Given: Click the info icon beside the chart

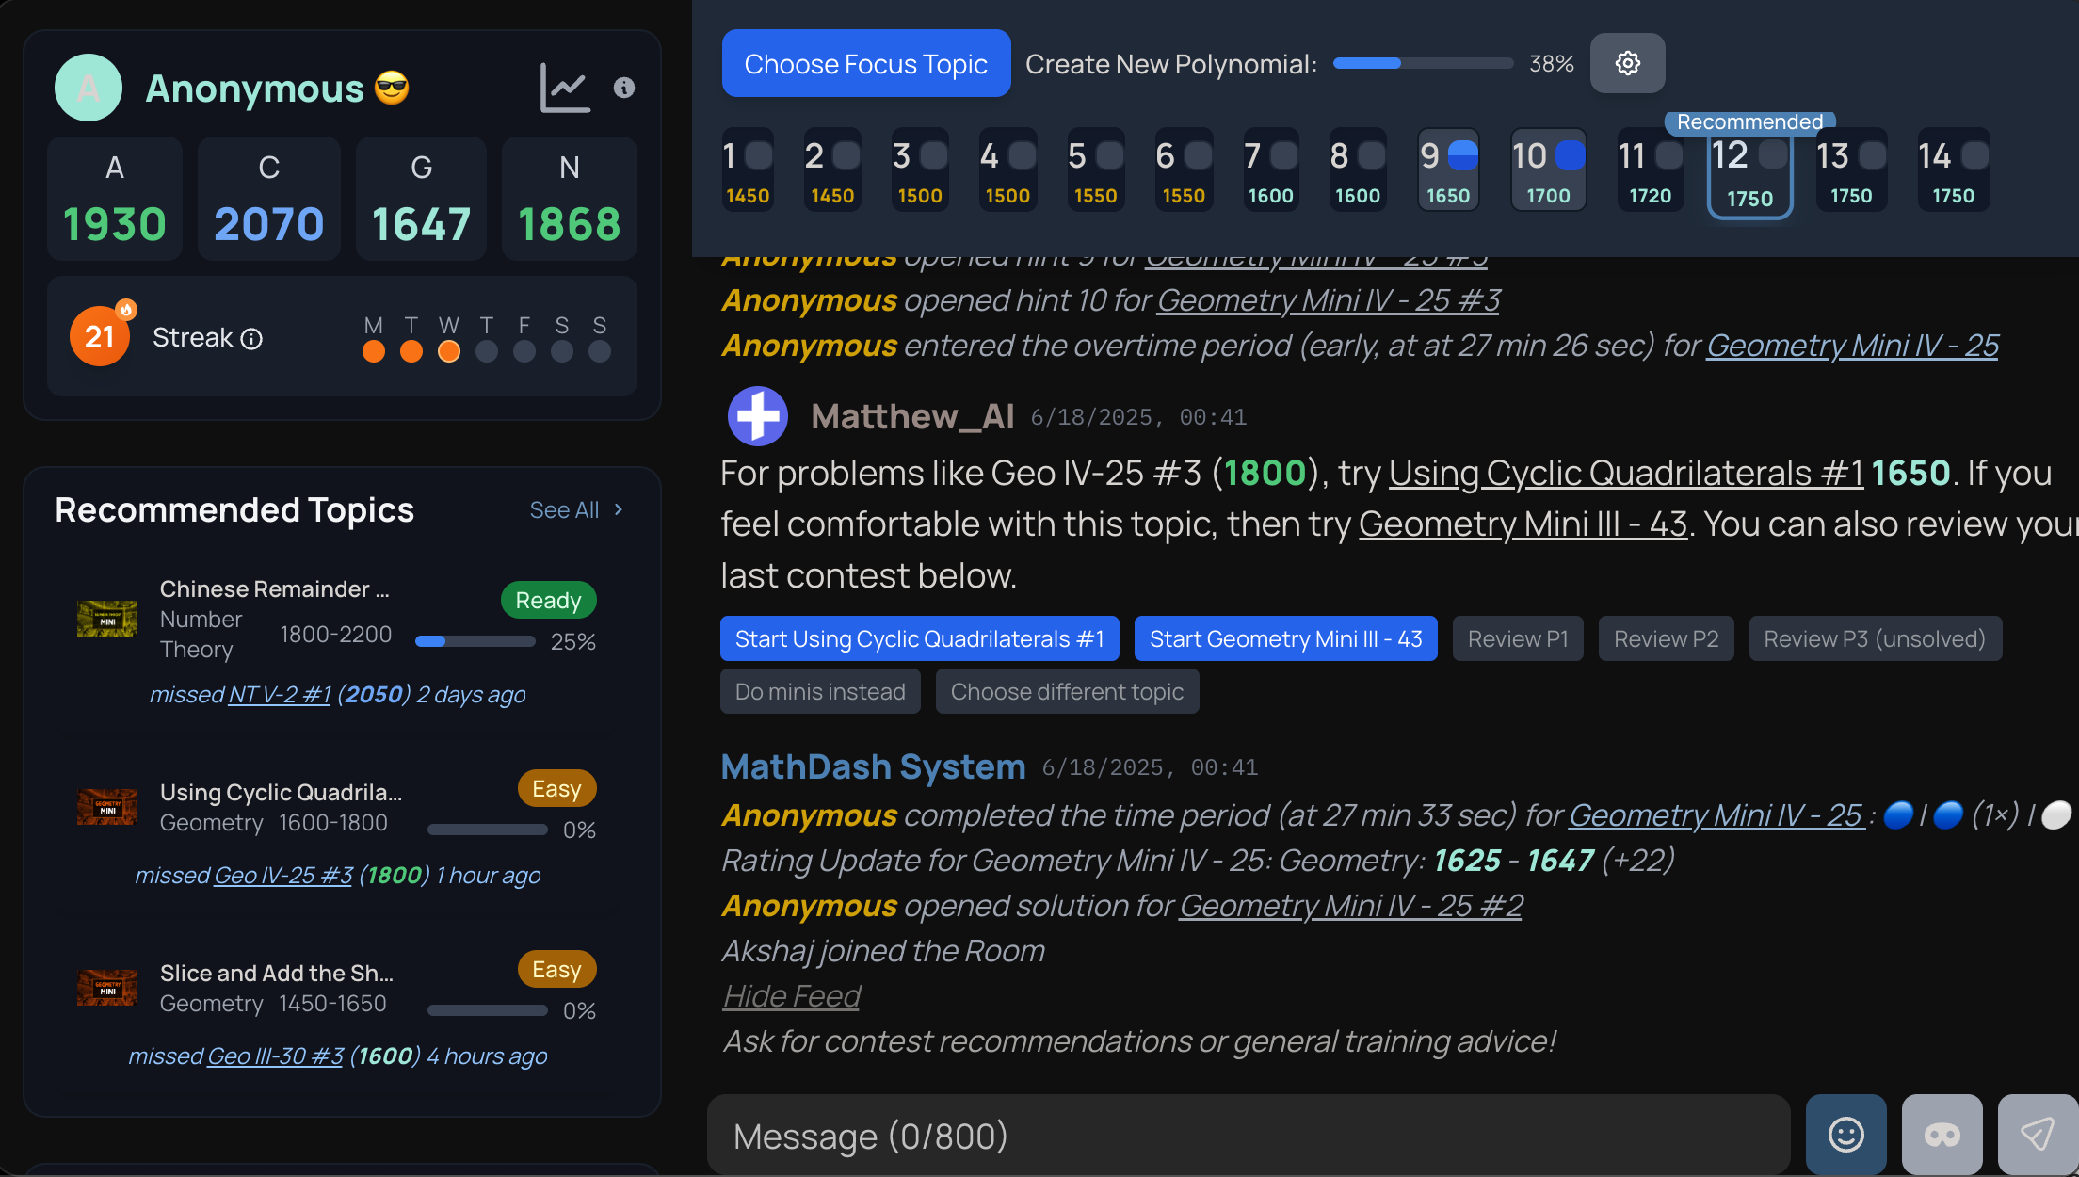Looking at the screenshot, I should click(623, 87).
